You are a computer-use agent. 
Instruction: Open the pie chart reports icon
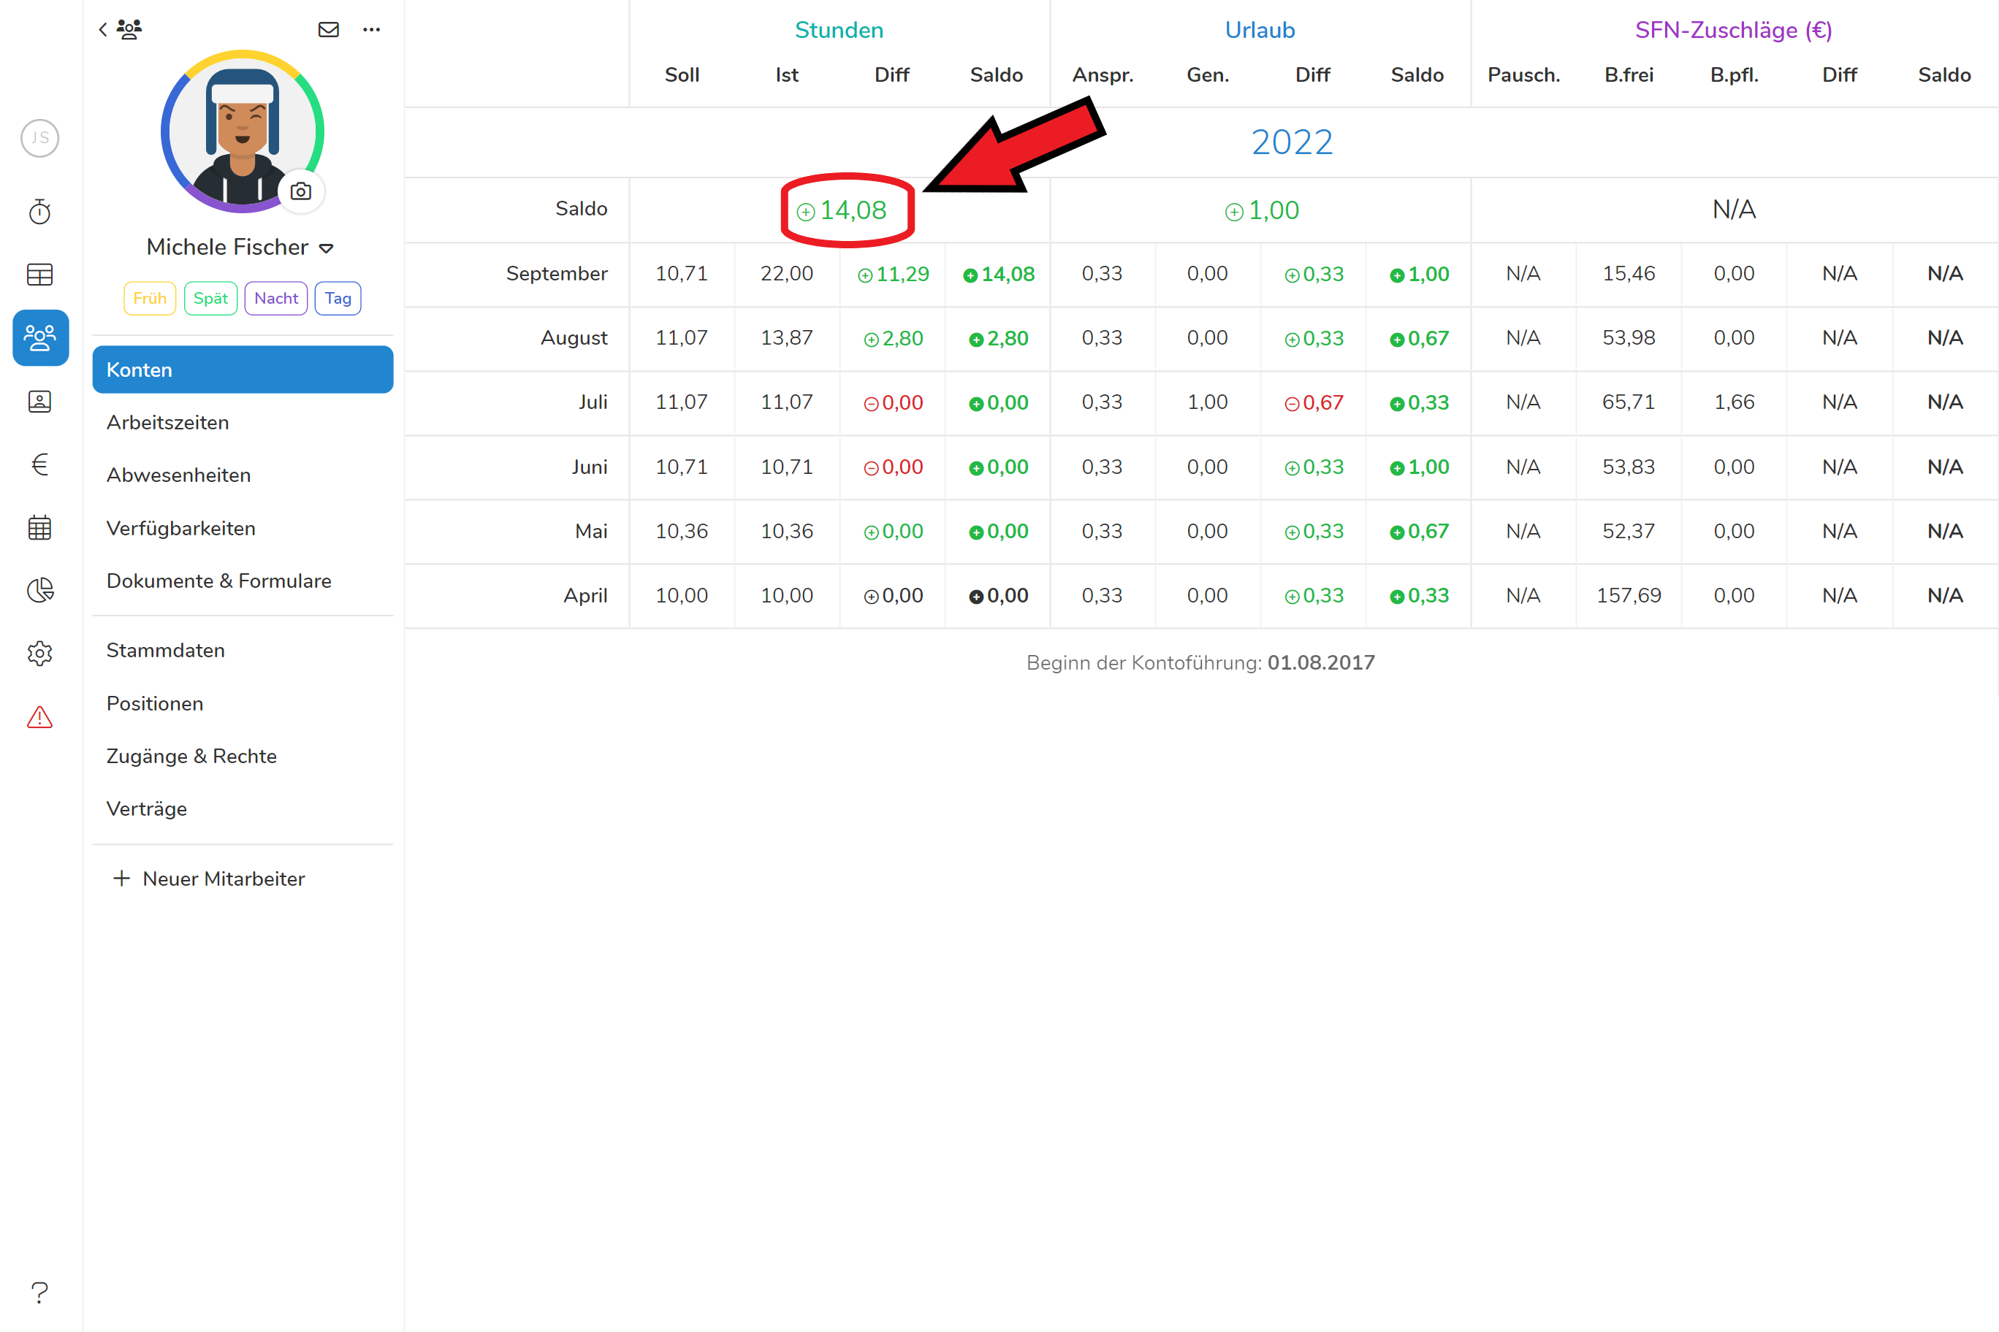click(40, 589)
